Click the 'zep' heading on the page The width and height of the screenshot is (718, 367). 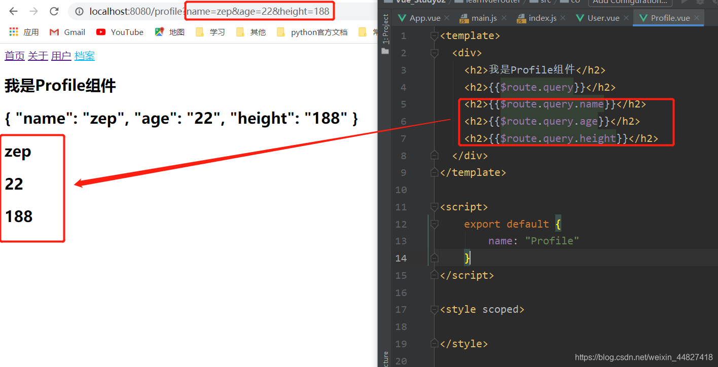coord(18,152)
